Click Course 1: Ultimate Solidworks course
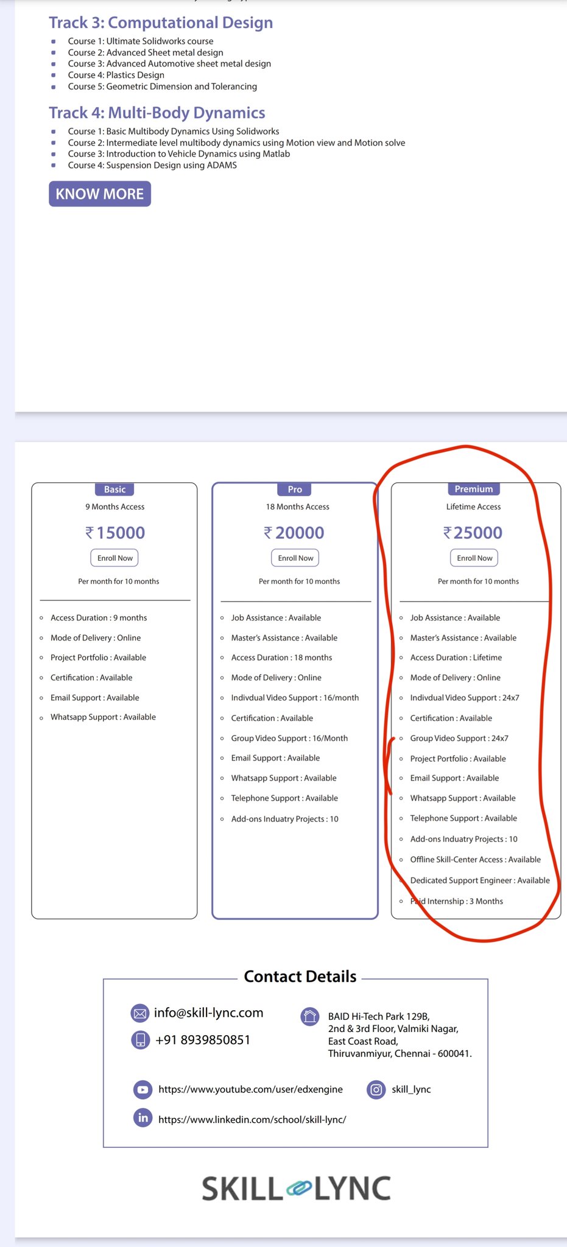The height and width of the screenshot is (1247, 567). pos(141,41)
